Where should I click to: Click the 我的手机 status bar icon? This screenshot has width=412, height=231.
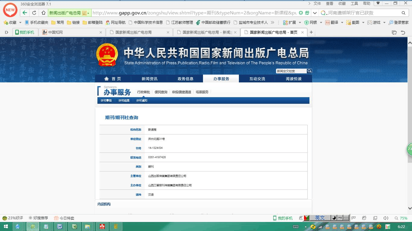[x=283, y=218]
